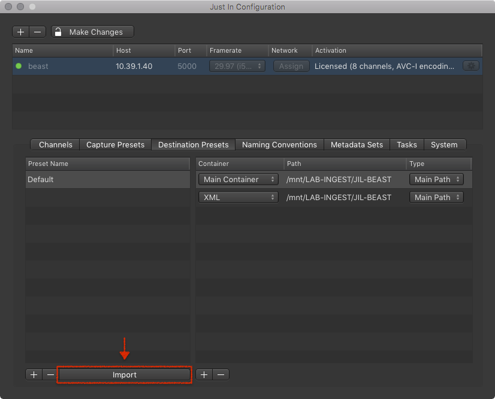Select the Destination Presets tab
The width and height of the screenshot is (495, 399).
[x=193, y=144]
